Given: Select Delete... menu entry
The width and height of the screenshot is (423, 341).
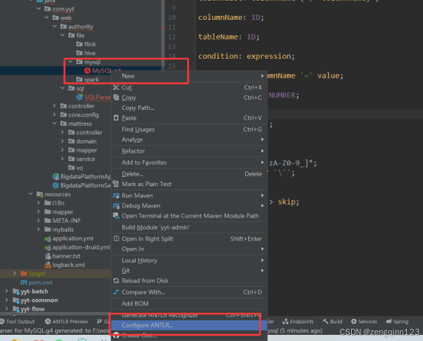Looking at the screenshot, I should coord(189,174).
